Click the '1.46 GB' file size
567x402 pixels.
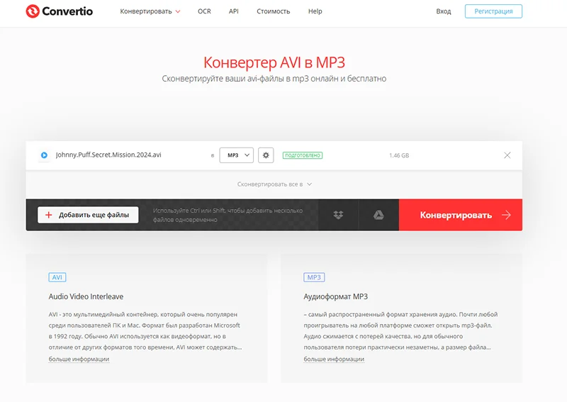click(399, 155)
